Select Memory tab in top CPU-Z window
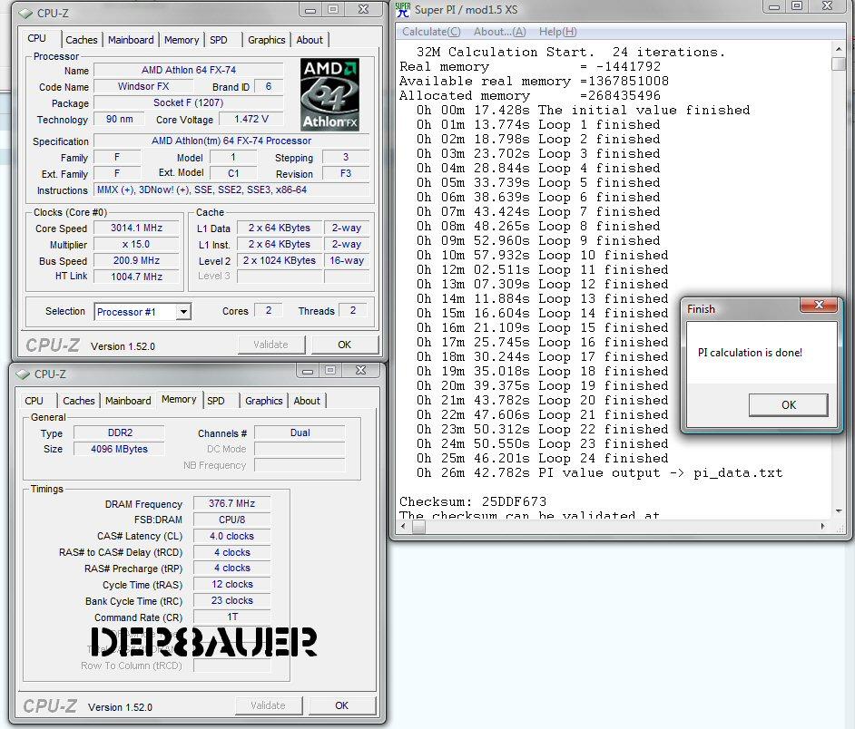 coord(182,40)
